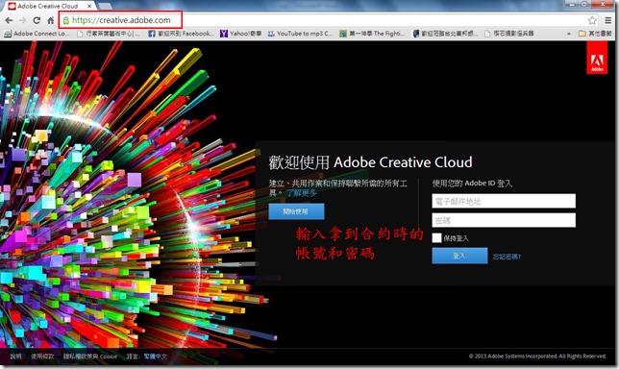Open YouTube to mp3 C... bookmark
Image resolution: width=619 pixels, height=369 pixels.
point(301,34)
